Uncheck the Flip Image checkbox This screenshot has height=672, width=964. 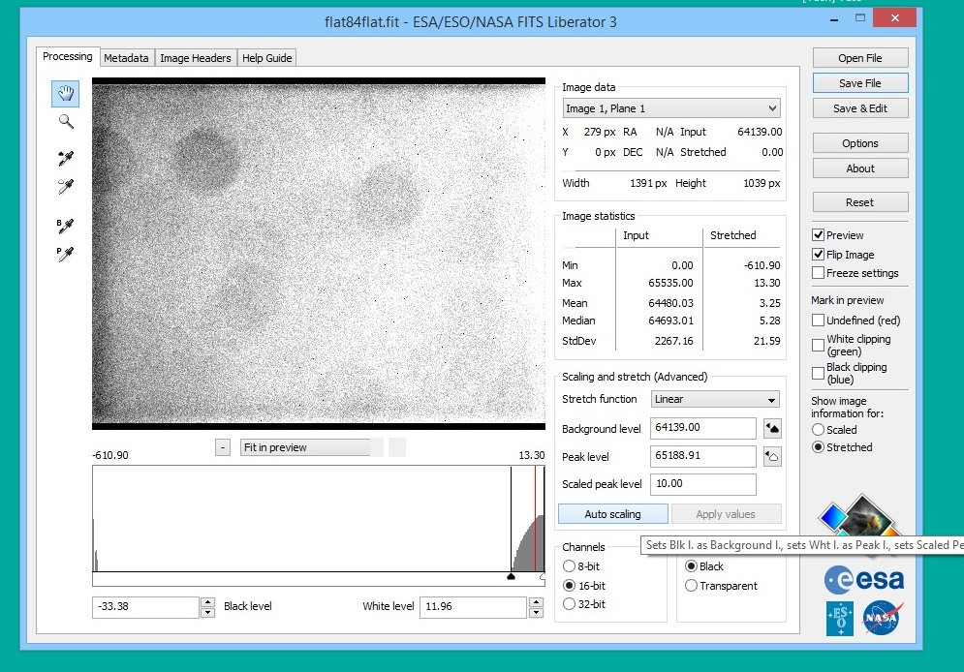pyautogui.click(x=819, y=255)
